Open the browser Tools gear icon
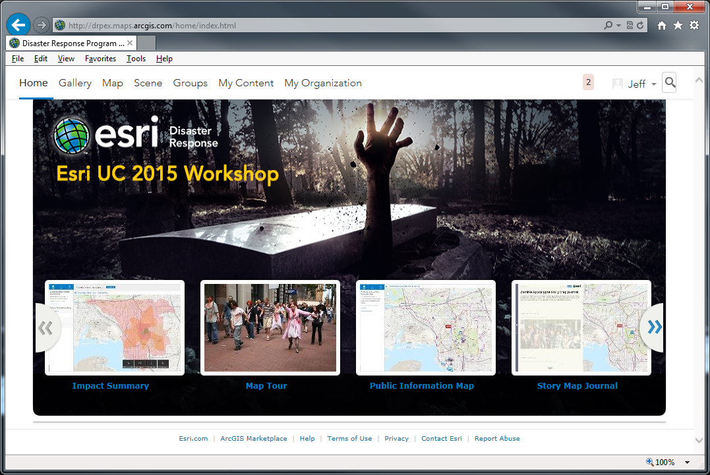 694,25
